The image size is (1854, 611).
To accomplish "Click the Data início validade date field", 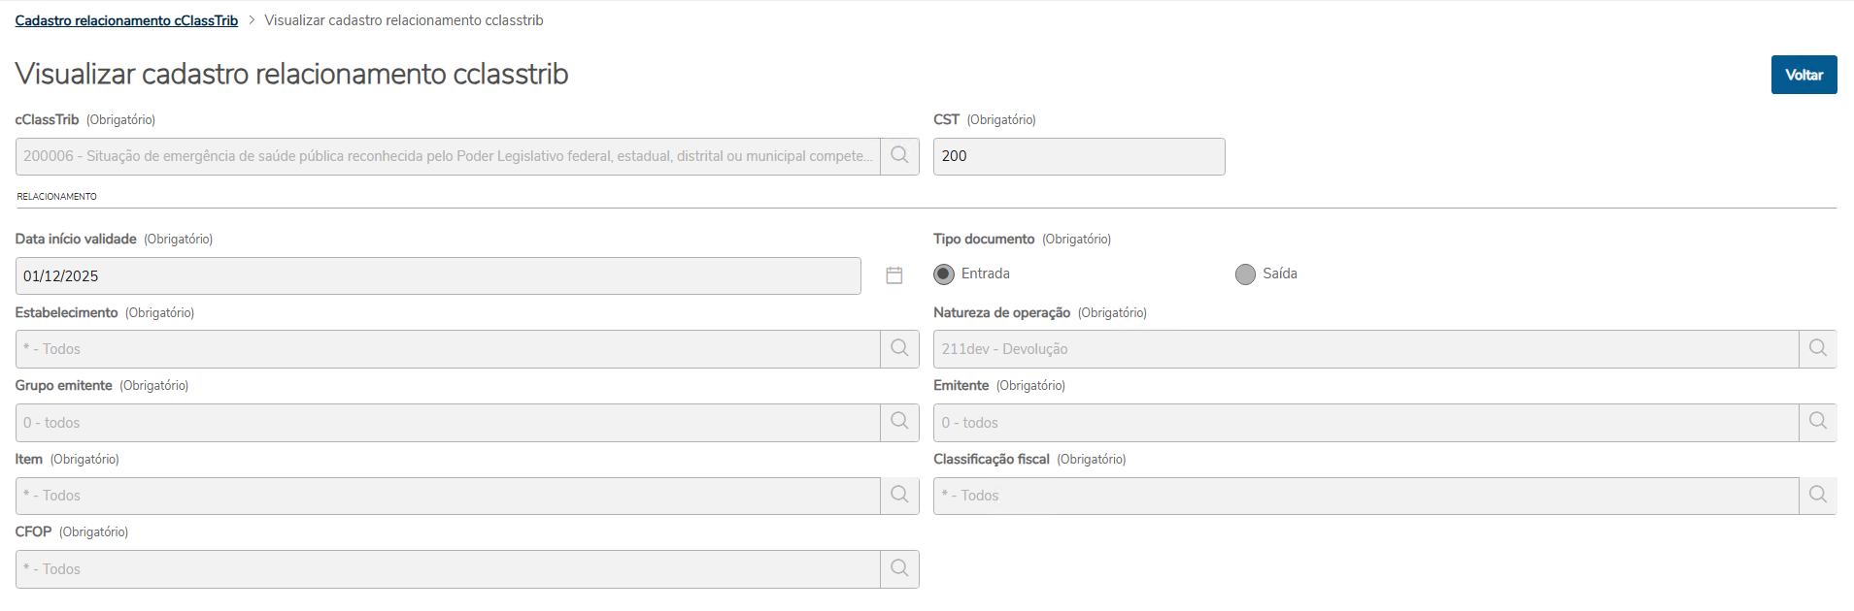I will [x=437, y=276].
